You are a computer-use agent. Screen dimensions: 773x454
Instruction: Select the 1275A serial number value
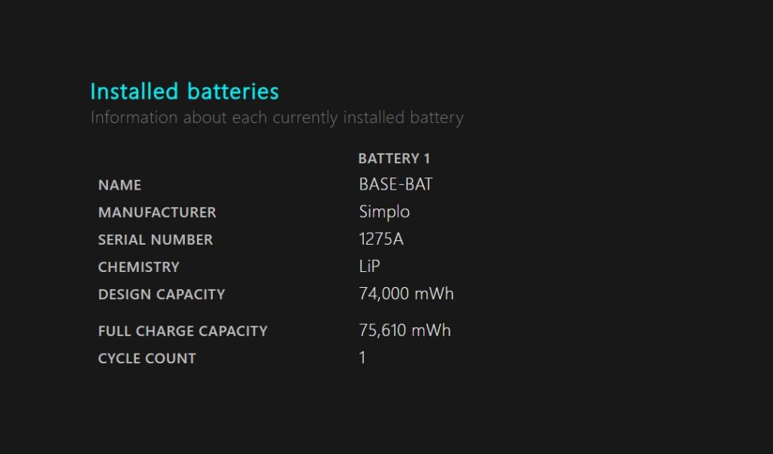point(381,239)
